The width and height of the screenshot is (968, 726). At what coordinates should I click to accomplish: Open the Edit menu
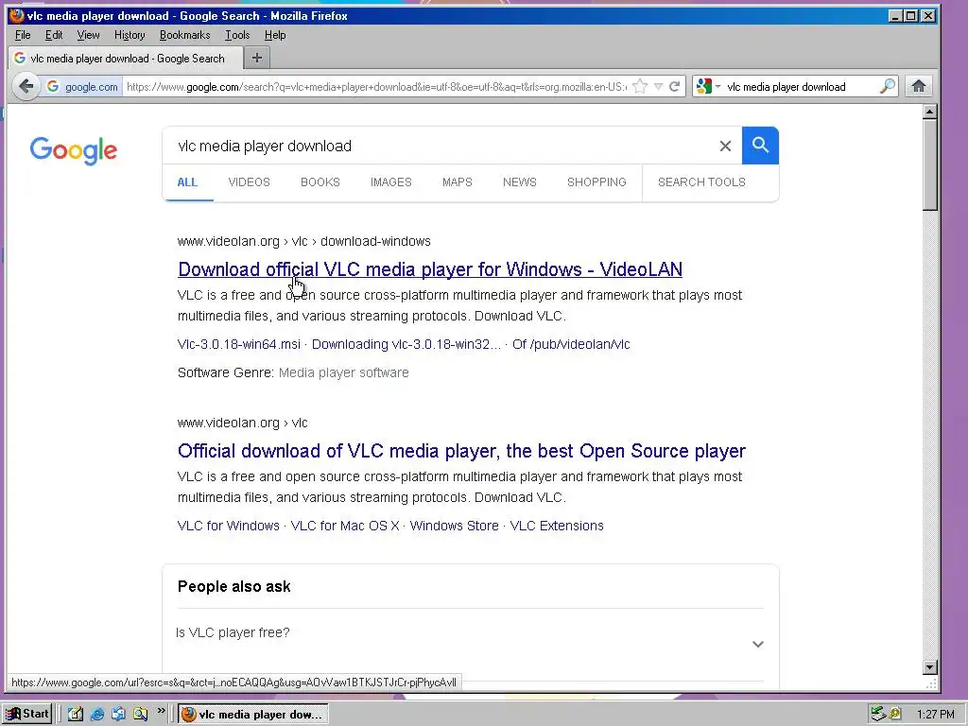click(54, 35)
